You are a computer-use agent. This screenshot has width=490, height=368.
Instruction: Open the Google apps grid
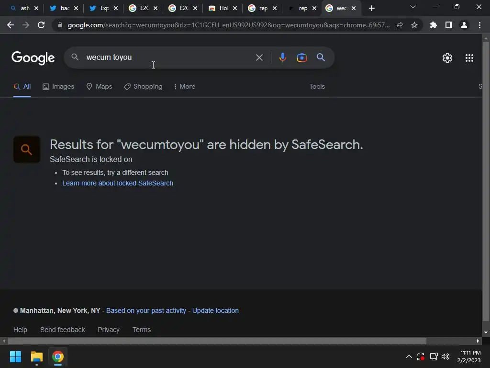pyautogui.click(x=469, y=58)
